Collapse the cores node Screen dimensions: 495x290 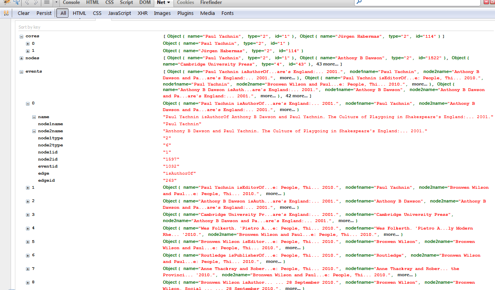tap(22, 36)
